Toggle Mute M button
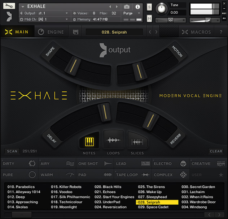This screenshot has height=219, width=228. pos(149,18)
